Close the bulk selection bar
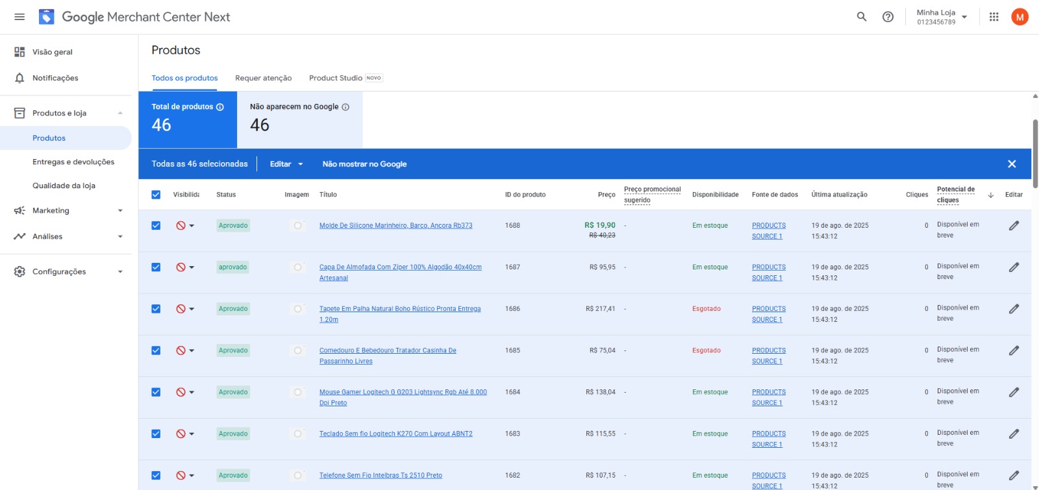The width and height of the screenshot is (1039, 490). [x=1011, y=164]
